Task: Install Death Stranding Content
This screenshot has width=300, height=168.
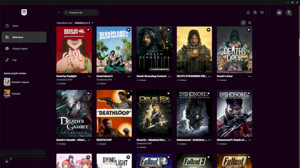Action: click(142, 80)
